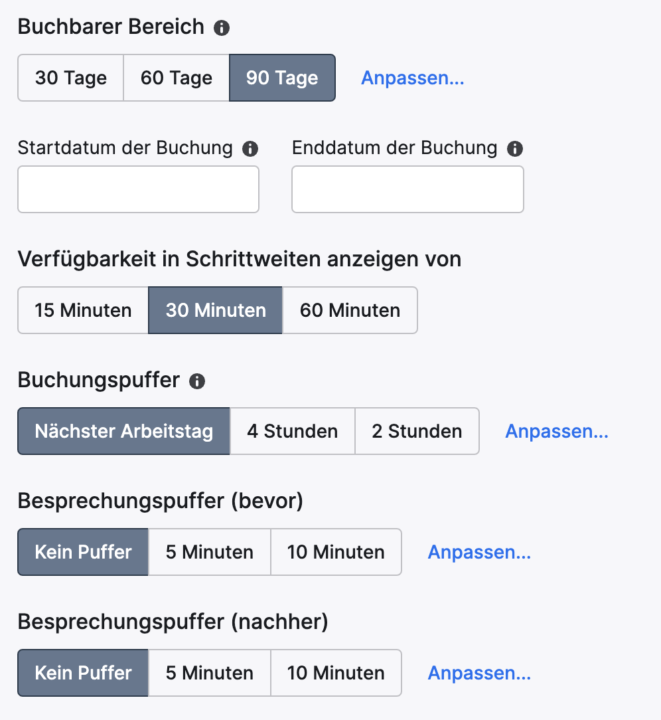661x720 pixels.
Task: Set availability increments to 15 Minuten
Action: pos(83,310)
